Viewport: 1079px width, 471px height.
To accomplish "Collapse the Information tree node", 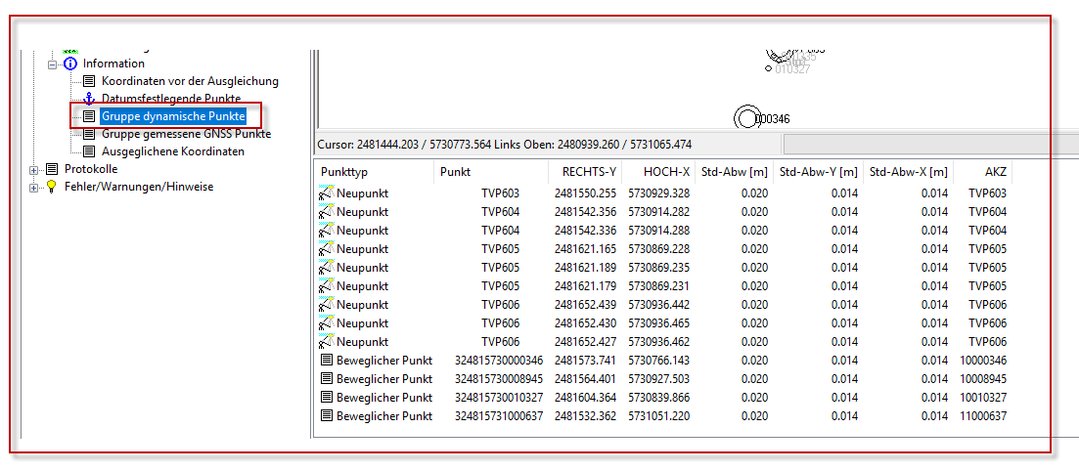I will [53, 64].
